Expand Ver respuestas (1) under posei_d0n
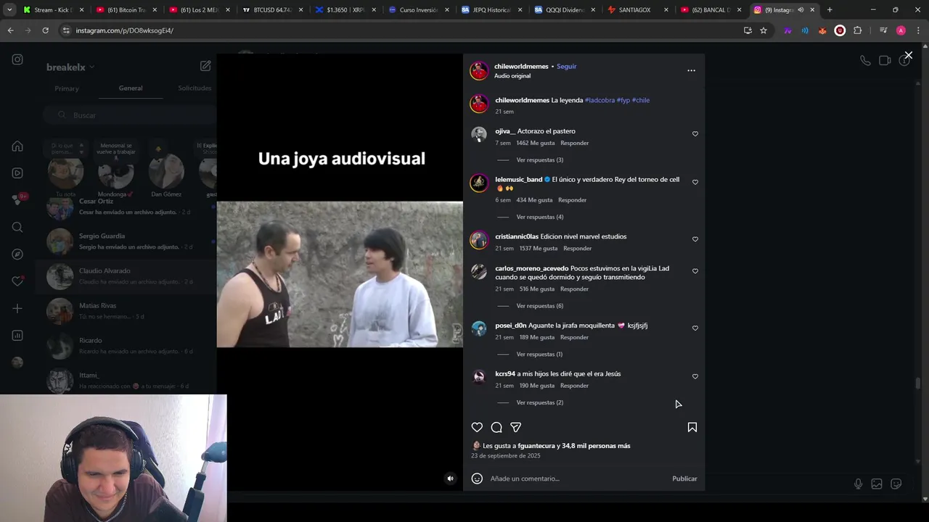 tap(539, 354)
